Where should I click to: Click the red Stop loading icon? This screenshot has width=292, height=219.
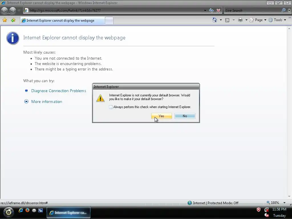pyautogui.click(x=218, y=11)
